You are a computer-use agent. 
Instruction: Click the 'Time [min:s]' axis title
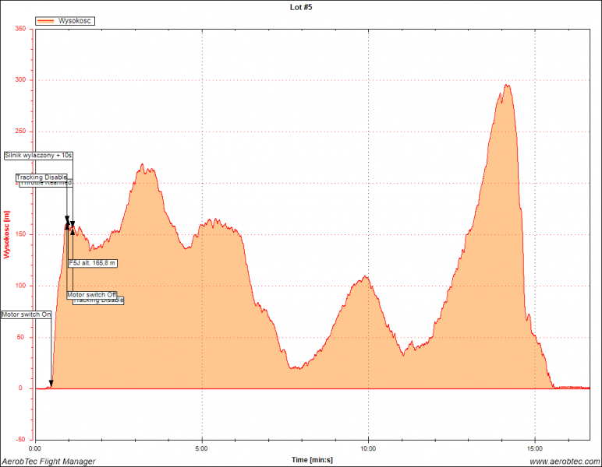(x=314, y=459)
